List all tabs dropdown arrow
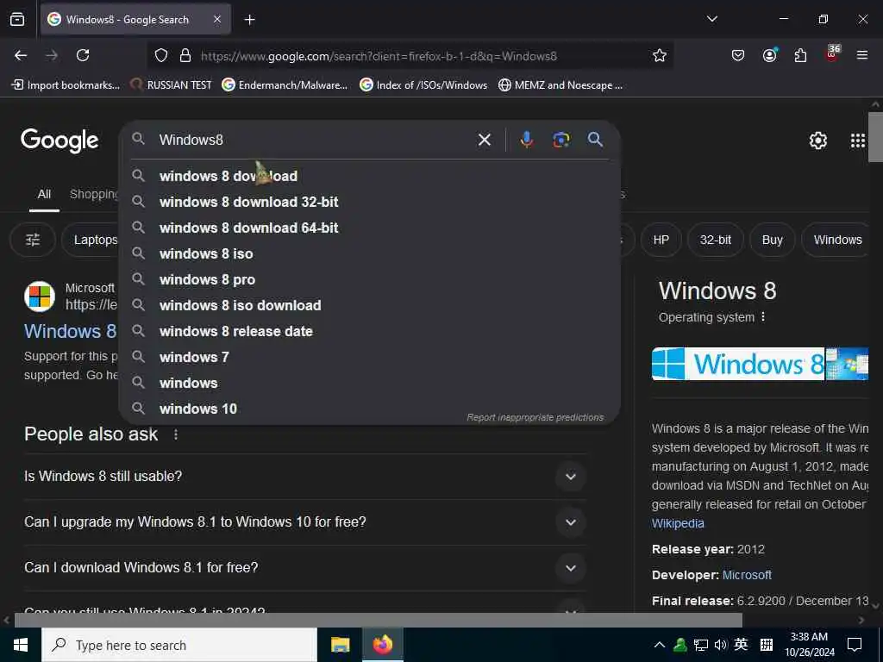This screenshot has height=662, width=883. click(711, 19)
